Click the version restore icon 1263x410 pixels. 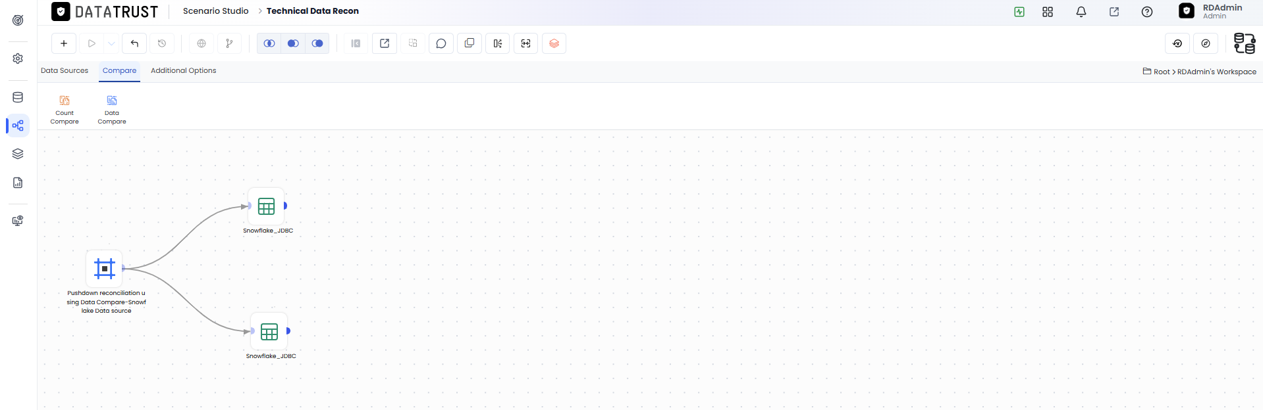tap(1177, 43)
